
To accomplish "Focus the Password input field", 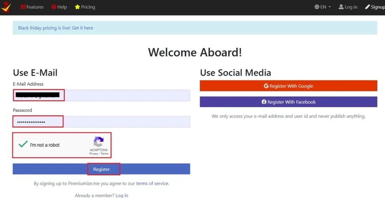I will pyautogui.click(x=101, y=122).
